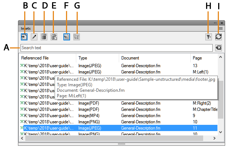
Task: Click the Page column header
Action: click(x=203, y=58)
